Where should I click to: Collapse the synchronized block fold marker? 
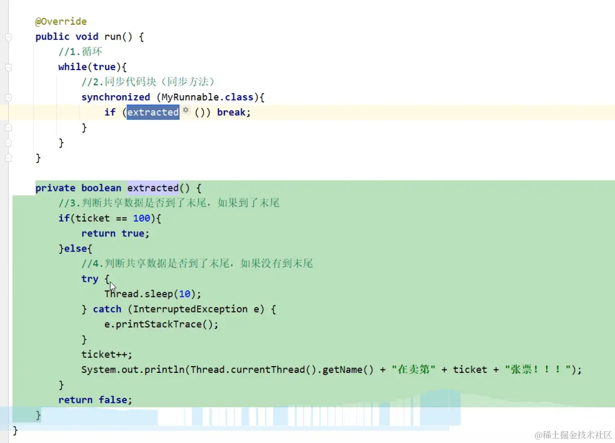(x=8, y=97)
